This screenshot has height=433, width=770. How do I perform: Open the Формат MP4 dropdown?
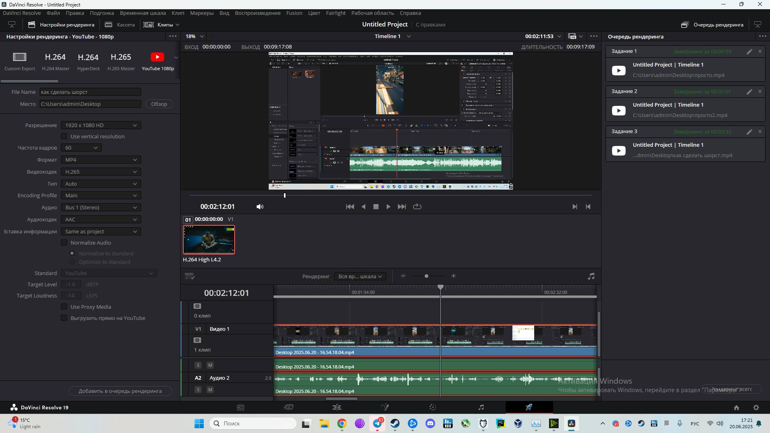[101, 160]
